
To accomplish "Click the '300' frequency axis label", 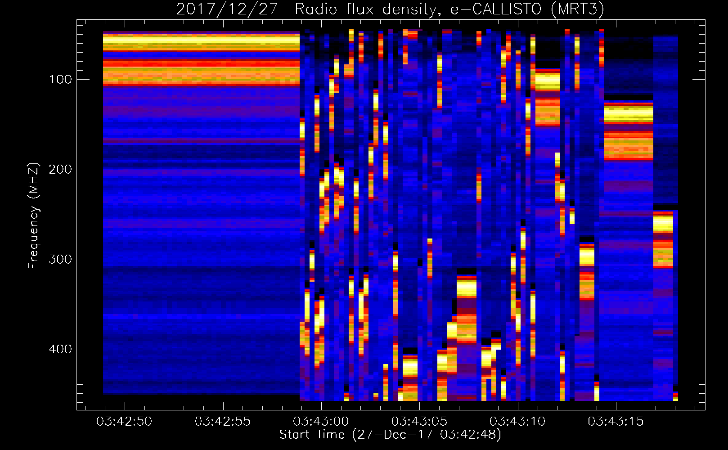I will [x=60, y=259].
